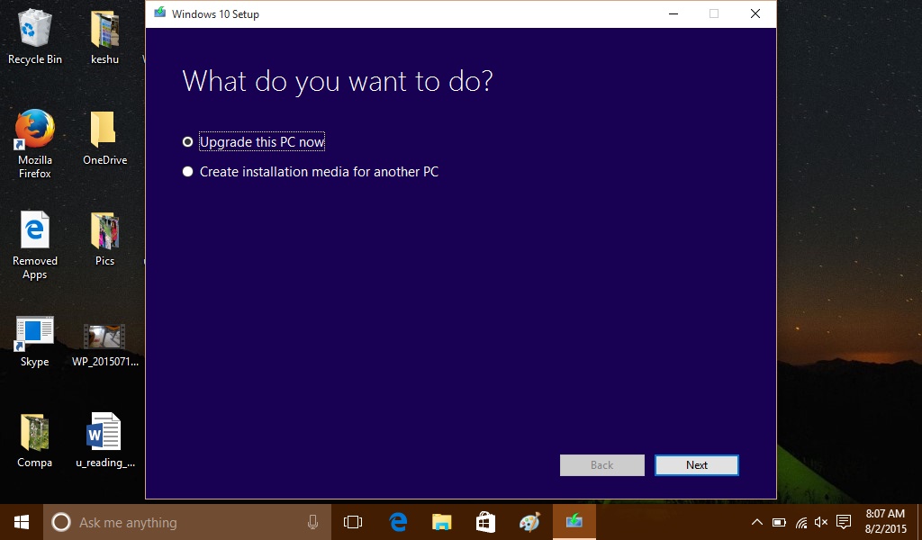Click the Ask me anything search box
922x540 pixels.
(187, 522)
